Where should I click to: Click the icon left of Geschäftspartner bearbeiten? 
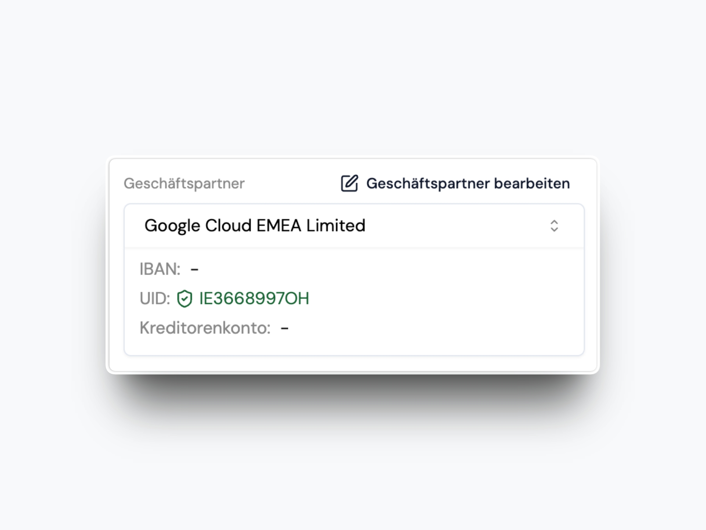coord(349,183)
